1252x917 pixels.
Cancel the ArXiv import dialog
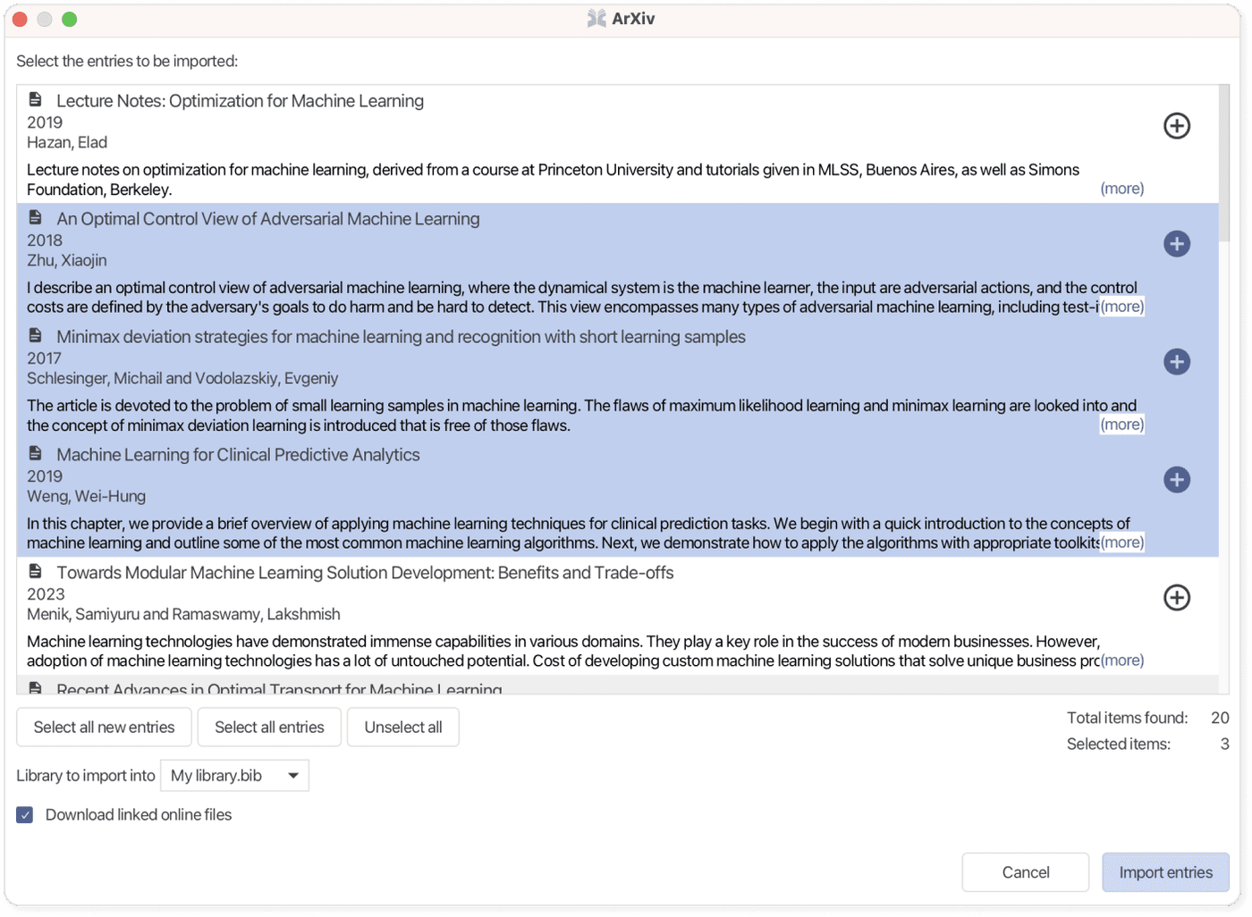[1025, 871]
